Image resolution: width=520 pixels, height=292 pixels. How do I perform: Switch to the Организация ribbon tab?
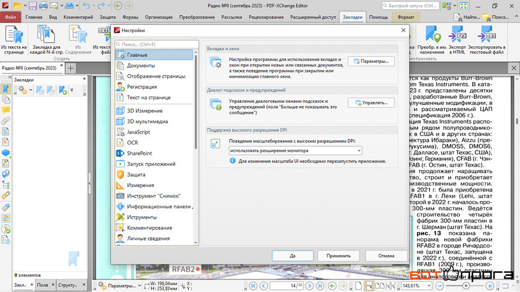pyautogui.click(x=159, y=17)
